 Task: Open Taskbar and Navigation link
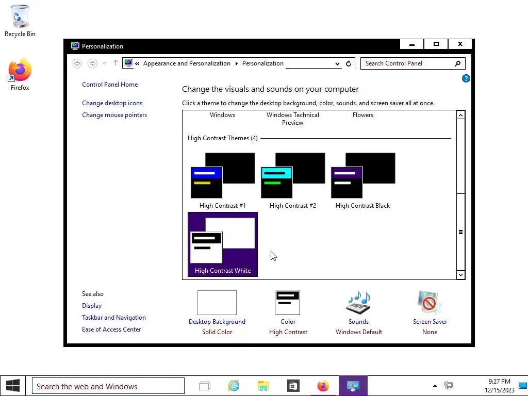(114, 318)
